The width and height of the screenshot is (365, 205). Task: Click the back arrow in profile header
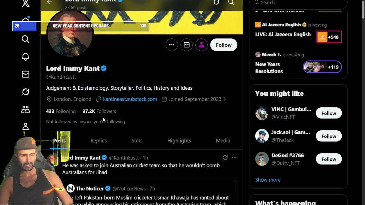point(50,2)
